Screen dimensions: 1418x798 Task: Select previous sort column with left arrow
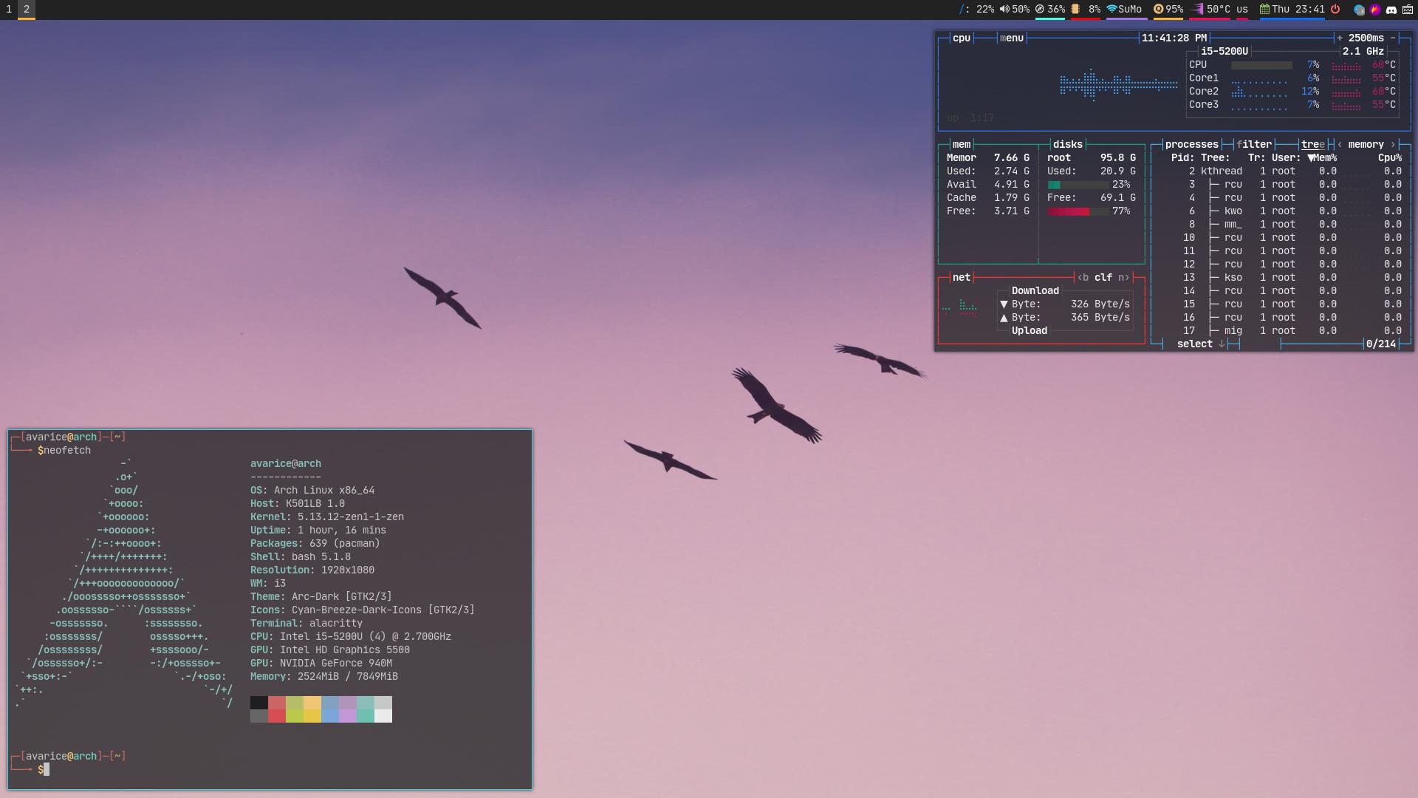pyautogui.click(x=1340, y=145)
